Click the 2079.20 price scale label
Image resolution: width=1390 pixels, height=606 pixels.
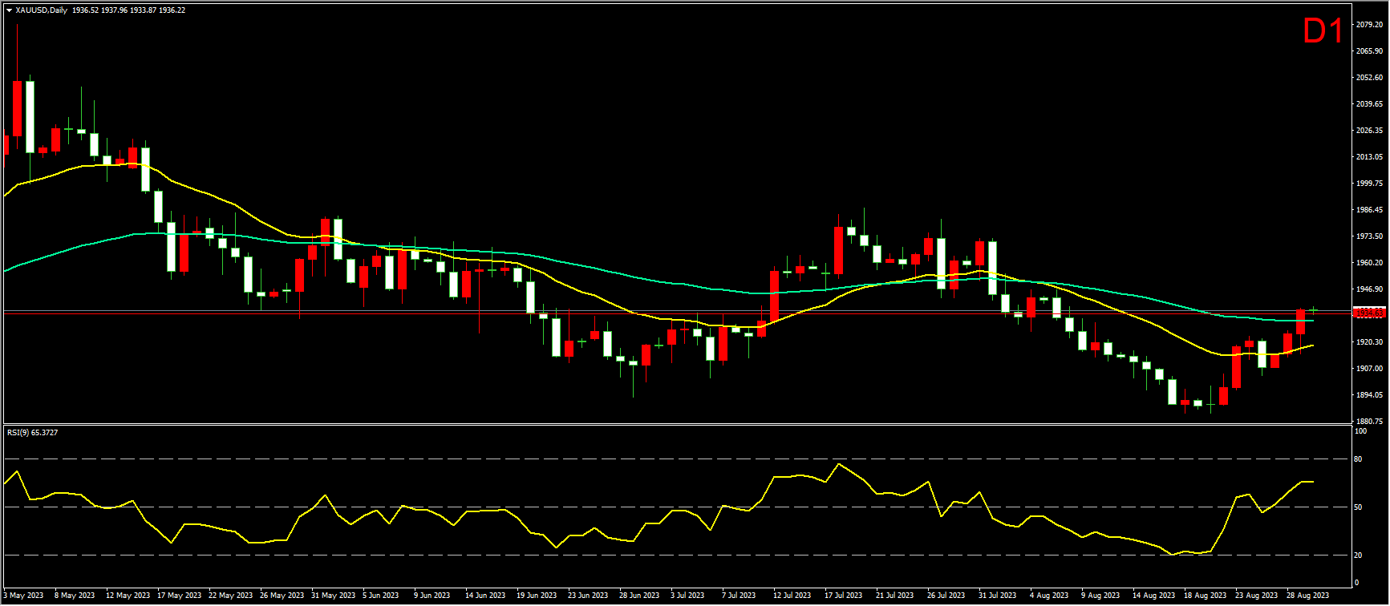pyautogui.click(x=1368, y=25)
